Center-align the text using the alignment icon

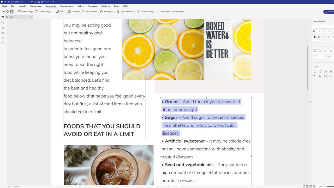tap(320, 51)
